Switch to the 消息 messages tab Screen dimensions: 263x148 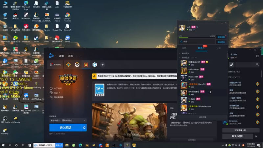point(184,48)
